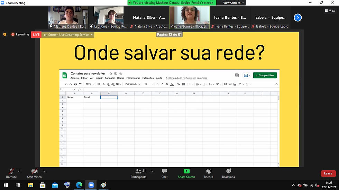Open the Chat panel
Image resolution: width=339 pixels, height=190 pixels.
[x=164, y=173]
